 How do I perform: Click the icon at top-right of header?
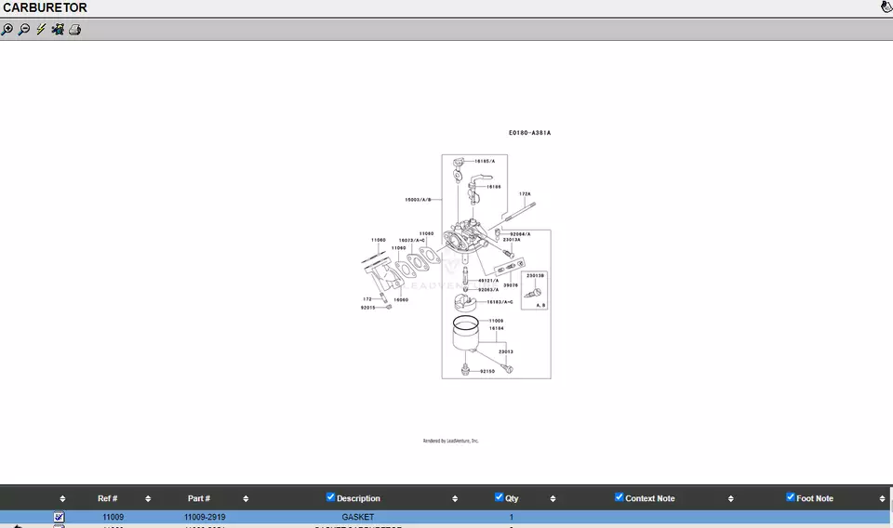(x=886, y=7)
